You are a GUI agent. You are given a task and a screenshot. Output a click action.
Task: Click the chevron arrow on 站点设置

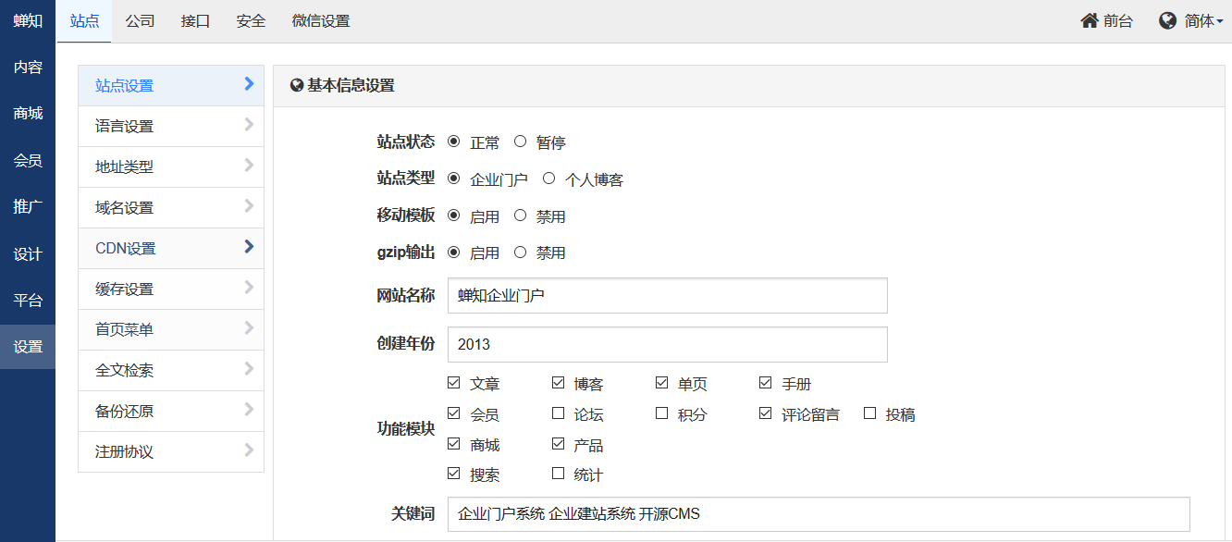tap(249, 84)
